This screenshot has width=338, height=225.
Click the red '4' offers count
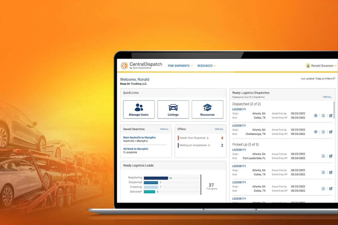tap(222, 138)
